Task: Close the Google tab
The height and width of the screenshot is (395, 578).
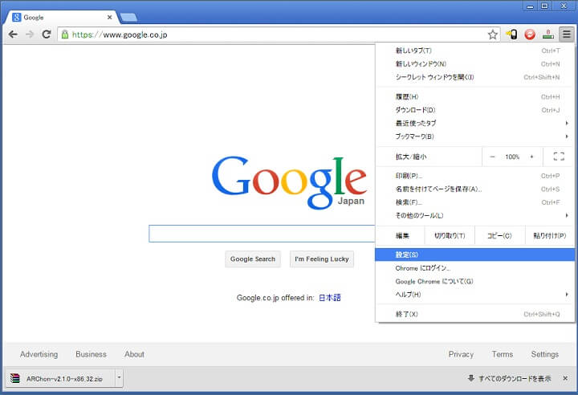Action: tap(109, 18)
